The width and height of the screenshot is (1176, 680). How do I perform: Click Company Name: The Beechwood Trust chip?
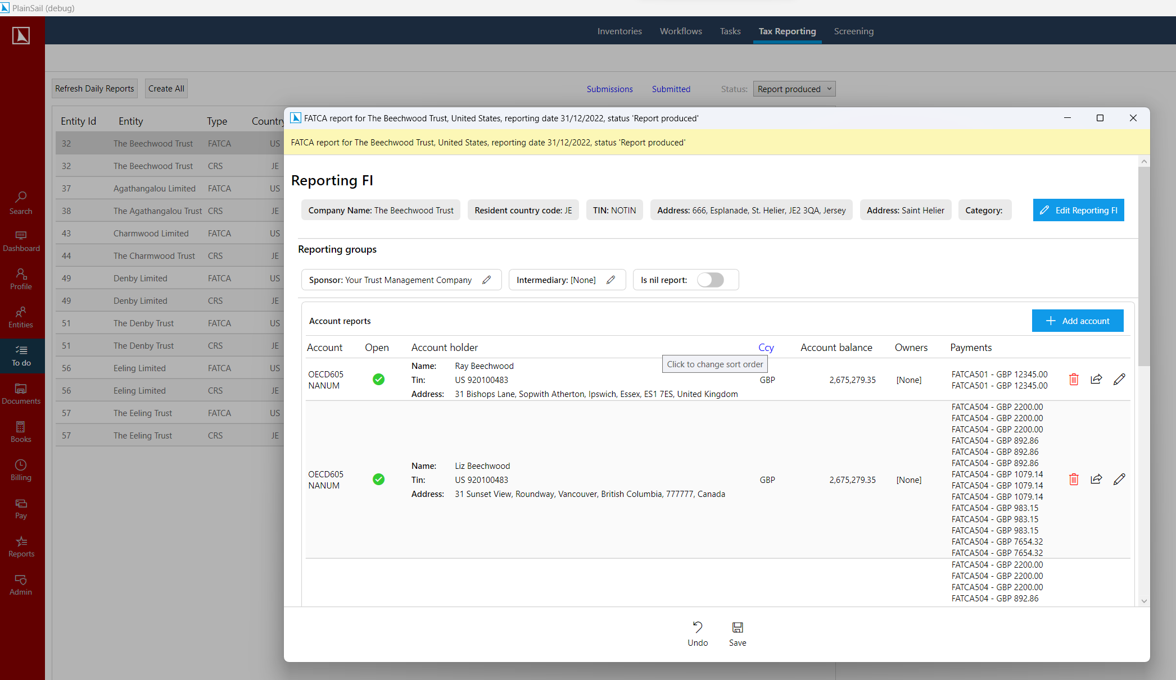[381, 210]
